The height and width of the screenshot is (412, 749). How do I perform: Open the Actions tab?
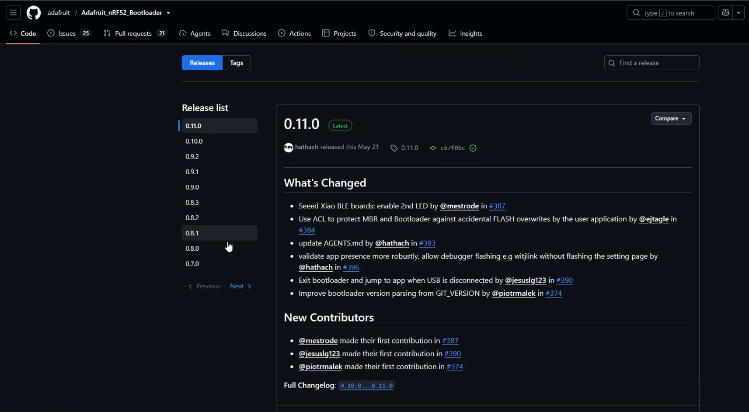[x=295, y=33]
